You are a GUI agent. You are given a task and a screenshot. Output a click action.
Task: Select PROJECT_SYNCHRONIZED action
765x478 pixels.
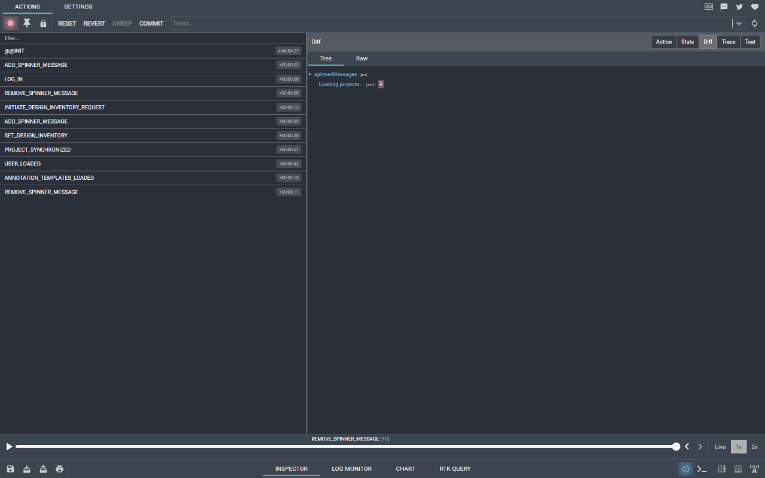pos(153,149)
